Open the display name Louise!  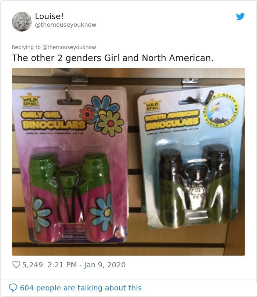click(49, 16)
